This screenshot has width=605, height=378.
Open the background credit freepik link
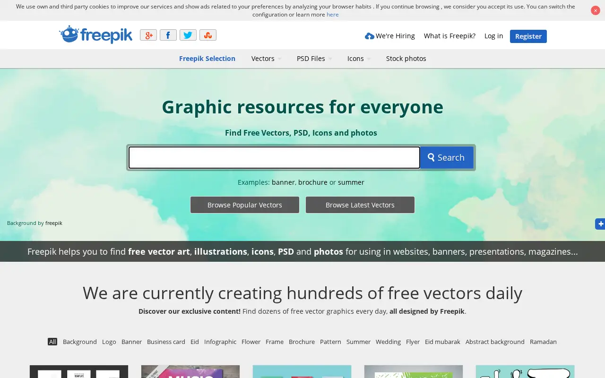tap(54, 223)
